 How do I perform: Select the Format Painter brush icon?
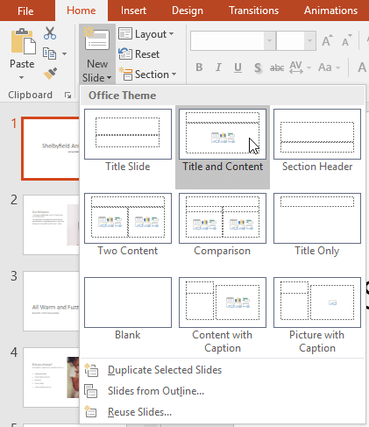50,74
